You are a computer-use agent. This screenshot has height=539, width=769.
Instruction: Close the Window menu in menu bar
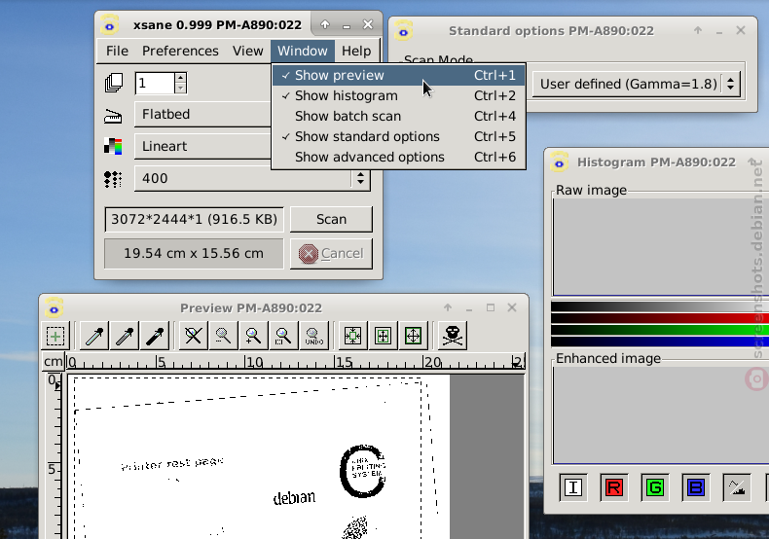pos(302,51)
